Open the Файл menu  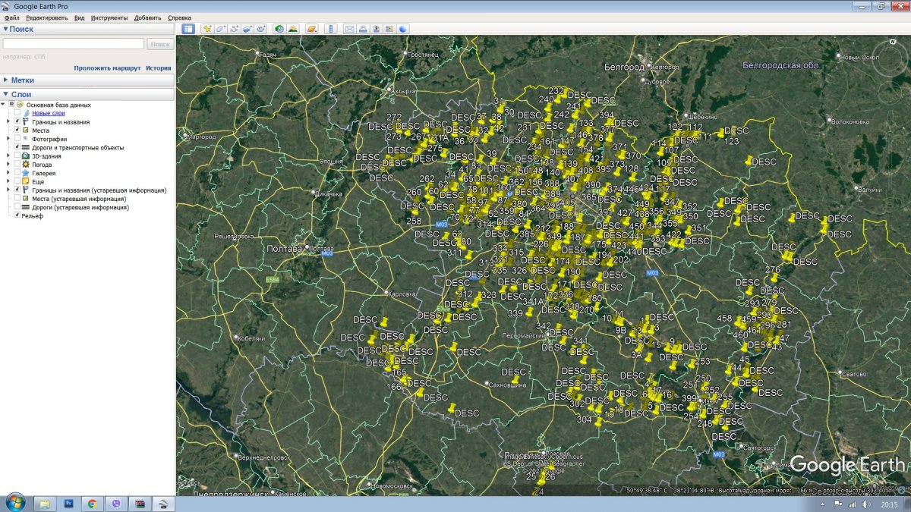tap(11, 17)
